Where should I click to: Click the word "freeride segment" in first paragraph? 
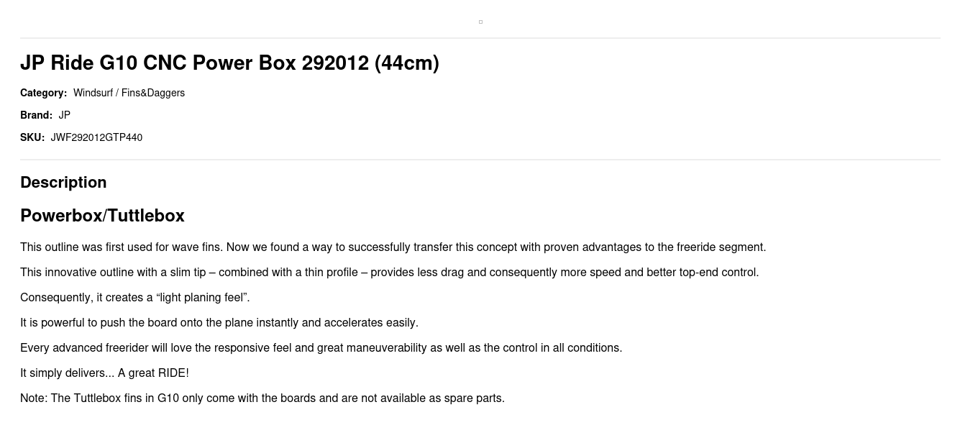click(x=721, y=247)
